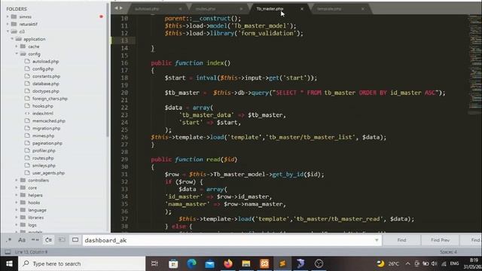Close the Tb_master.php tab

[302, 9]
